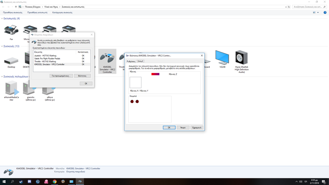This screenshot has height=185, width=329.
Task: Open the view options dropdown arrow
Action: point(318,12)
